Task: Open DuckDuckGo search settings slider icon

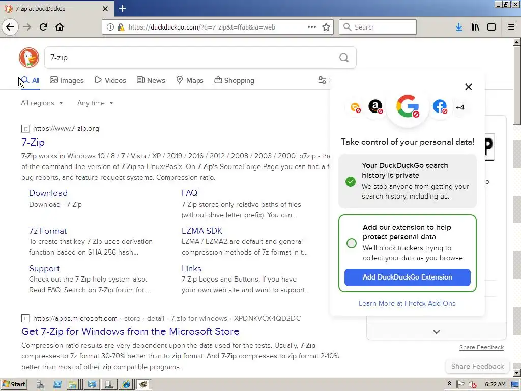Action: point(322,80)
